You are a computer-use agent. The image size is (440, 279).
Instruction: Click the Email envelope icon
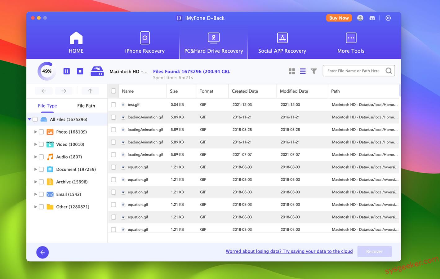[50, 194]
